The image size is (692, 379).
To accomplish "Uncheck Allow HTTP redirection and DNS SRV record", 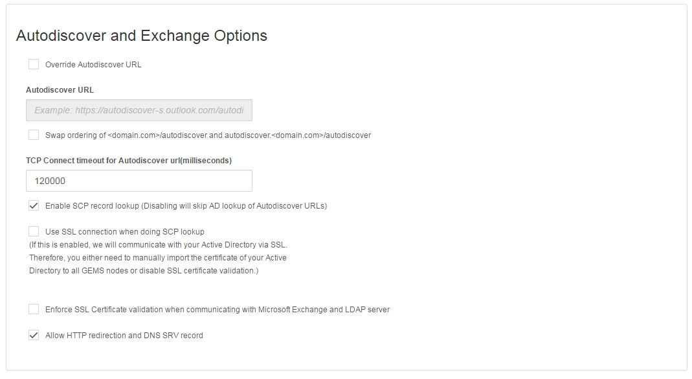I will pos(34,335).
